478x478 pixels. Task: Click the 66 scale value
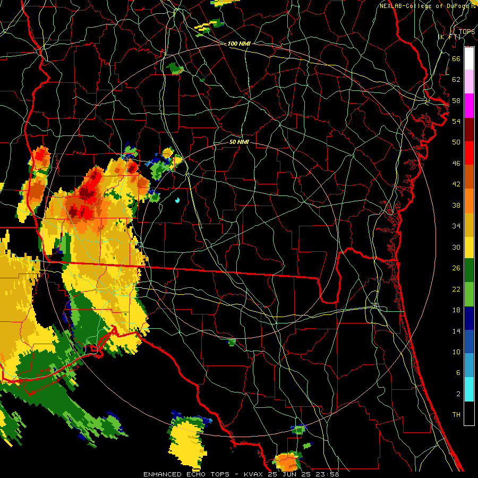click(x=456, y=58)
